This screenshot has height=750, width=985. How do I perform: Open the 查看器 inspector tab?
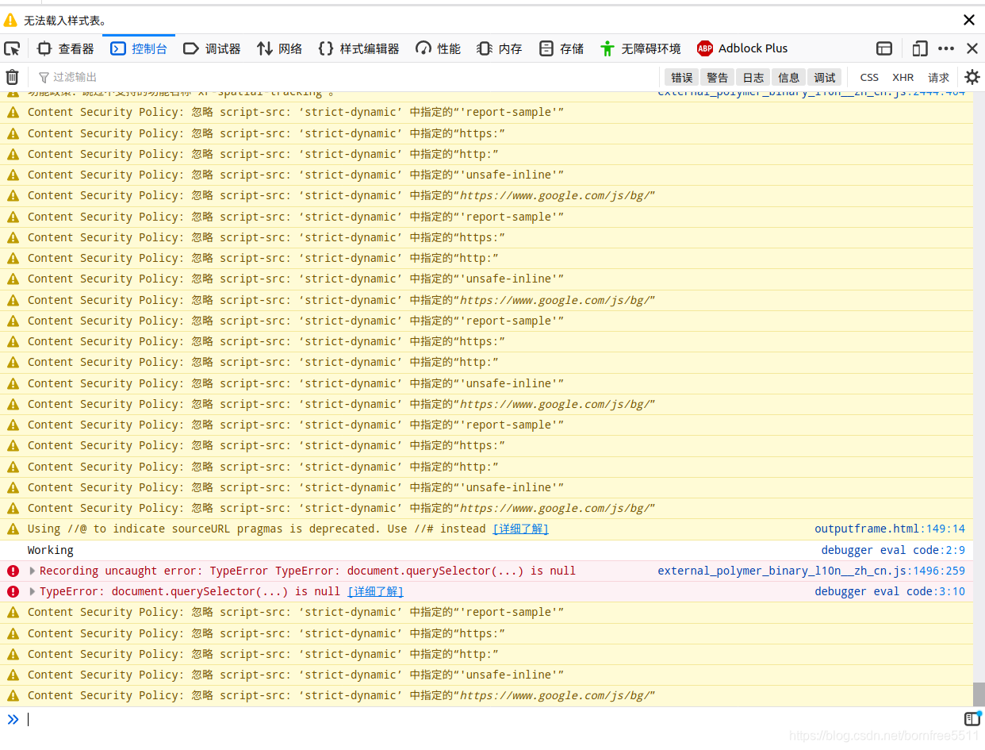click(x=67, y=48)
